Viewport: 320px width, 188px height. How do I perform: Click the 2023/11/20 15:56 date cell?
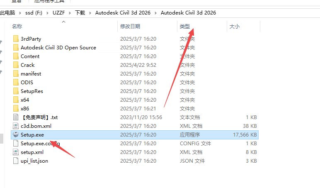pos(141,117)
